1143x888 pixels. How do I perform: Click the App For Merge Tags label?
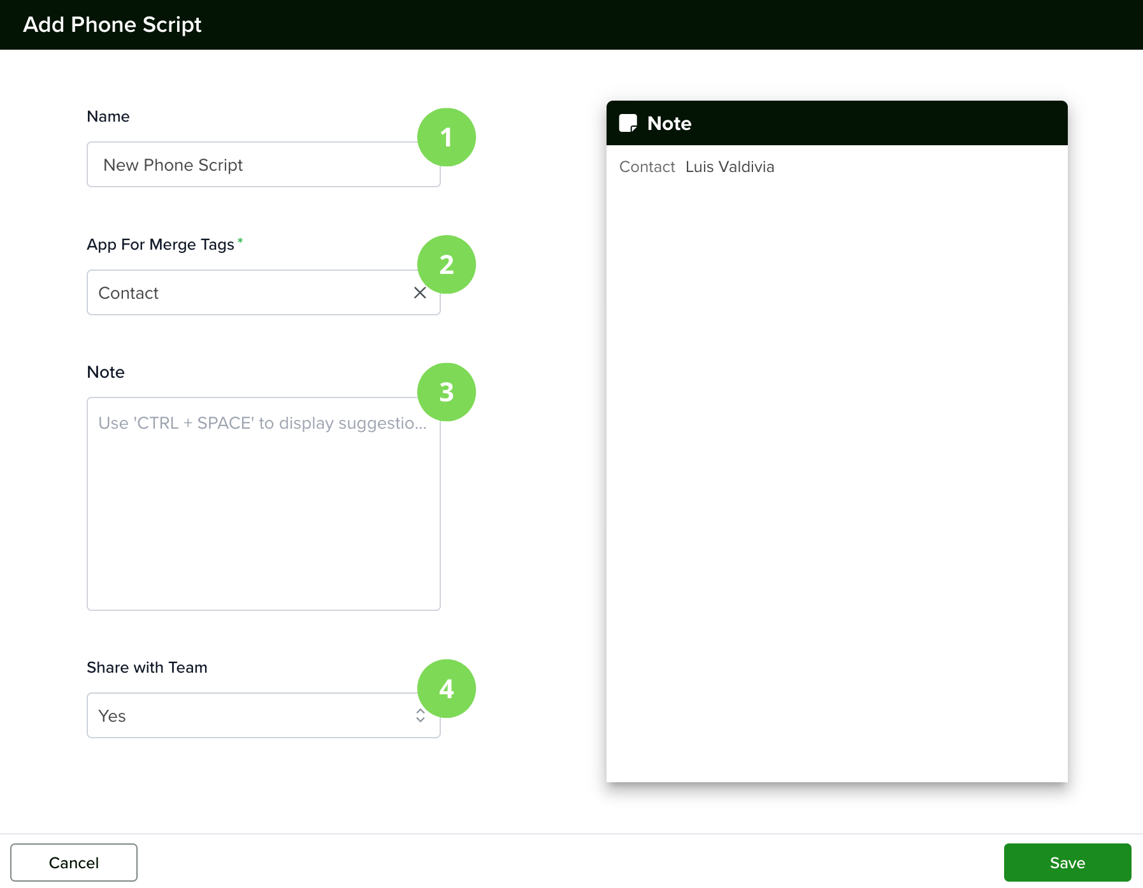click(x=161, y=245)
